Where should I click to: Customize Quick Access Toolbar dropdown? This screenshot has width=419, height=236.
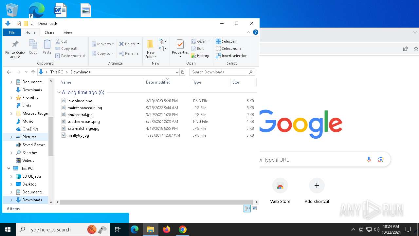(32, 24)
